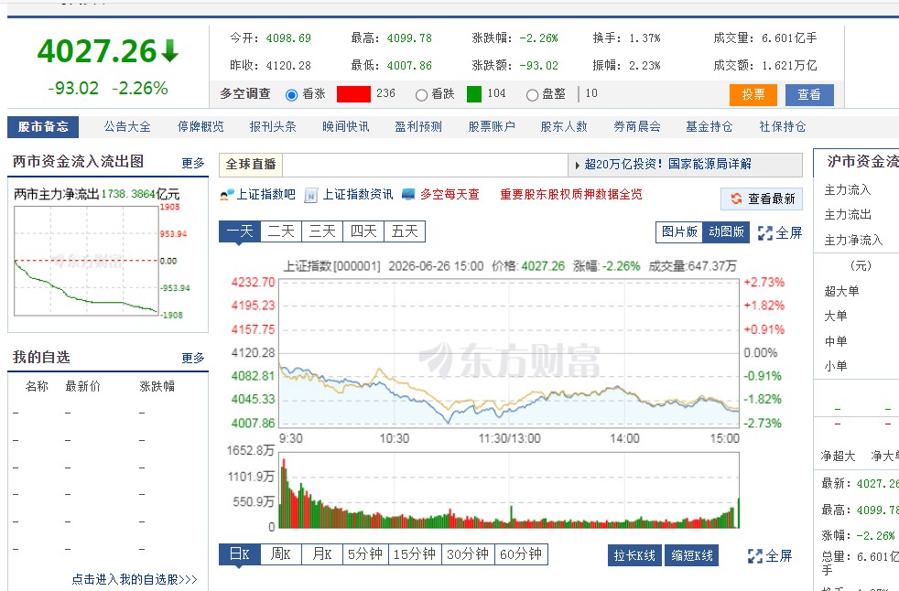
Task: Open the 上证指数吧 link
Action: 266,195
